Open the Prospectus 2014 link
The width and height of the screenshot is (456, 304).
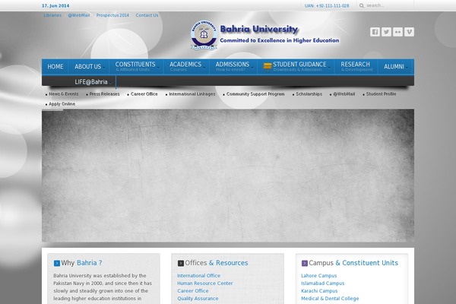coord(112,15)
